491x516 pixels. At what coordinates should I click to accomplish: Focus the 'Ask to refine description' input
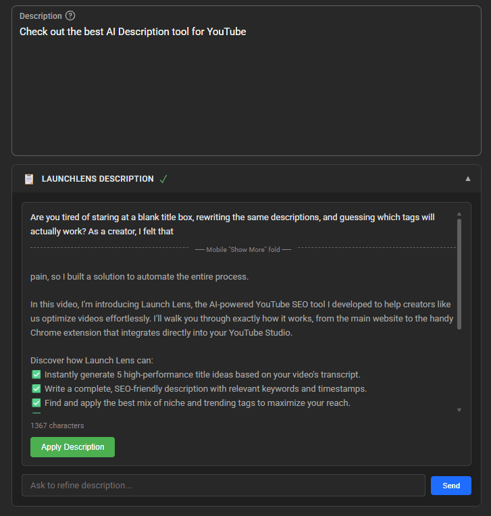224,485
